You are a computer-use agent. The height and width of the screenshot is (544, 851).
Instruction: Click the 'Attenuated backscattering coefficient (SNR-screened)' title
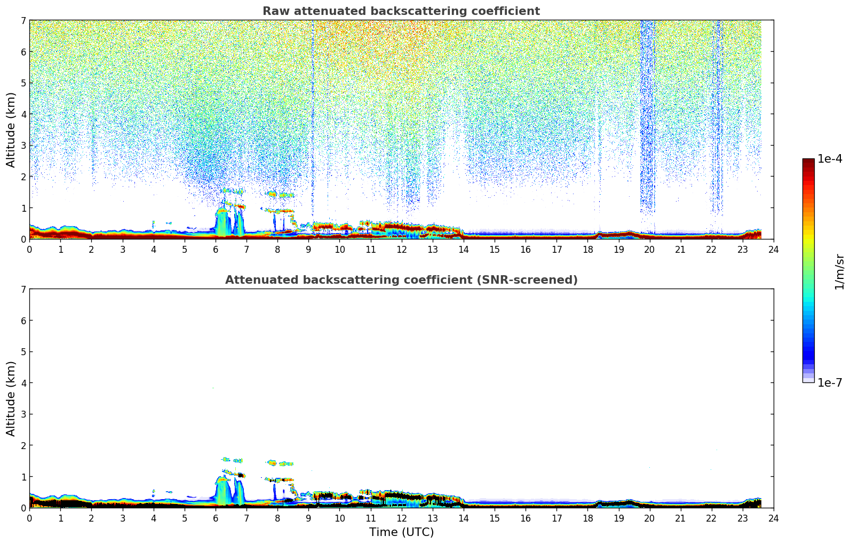pyautogui.click(x=401, y=280)
